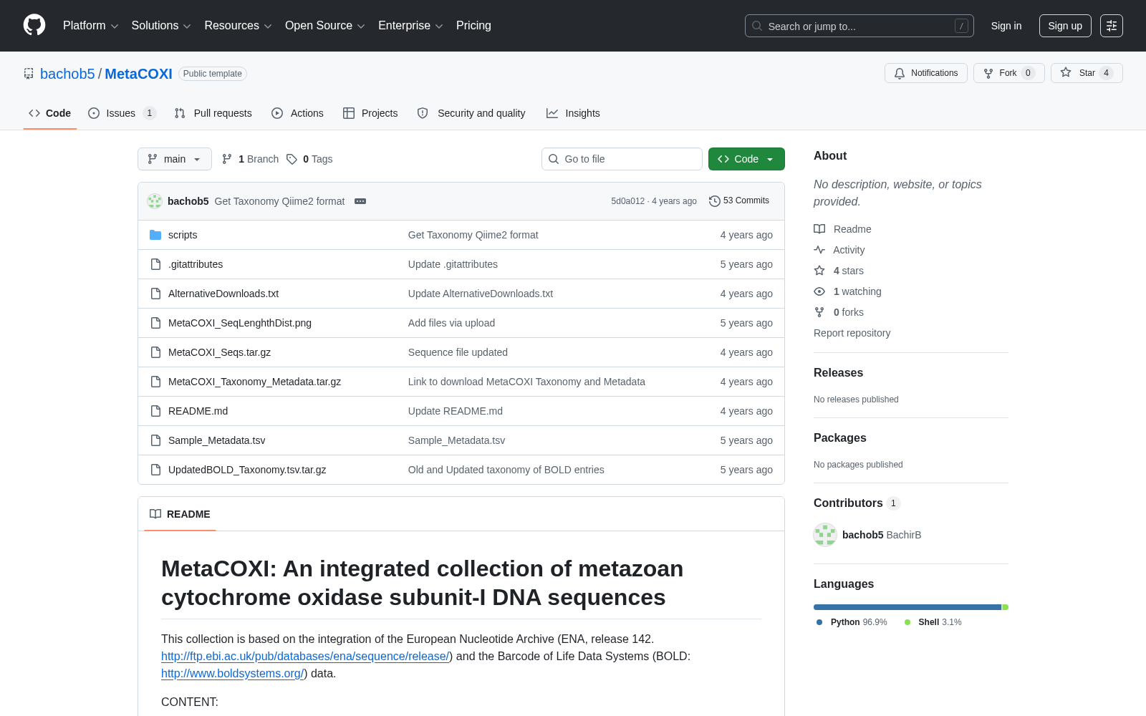This screenshot has width=1146, height=716.
Task: Click the Python 96.9% language legend
Action: click(852, 622)
